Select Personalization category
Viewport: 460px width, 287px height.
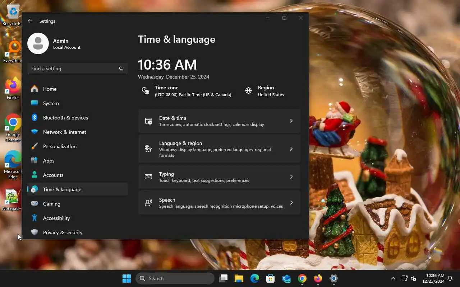click(x=77, y=146)
